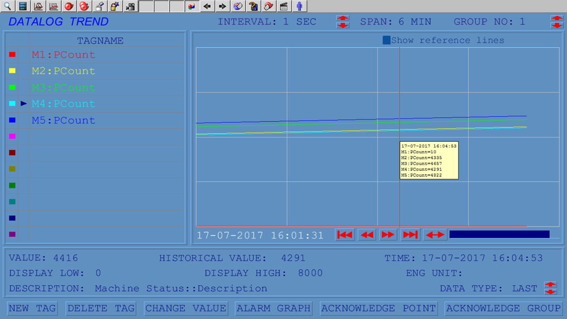Viewport: 567px width, 319px height.
Task: Click the yellow cursor tooltip in the trend
Action: click(x=429, y=160)
